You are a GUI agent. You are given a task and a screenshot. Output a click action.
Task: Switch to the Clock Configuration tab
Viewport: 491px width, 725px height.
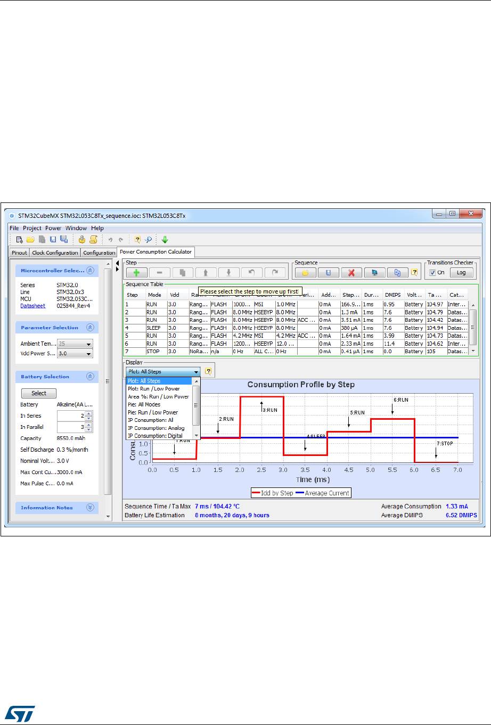pos(55,252)
